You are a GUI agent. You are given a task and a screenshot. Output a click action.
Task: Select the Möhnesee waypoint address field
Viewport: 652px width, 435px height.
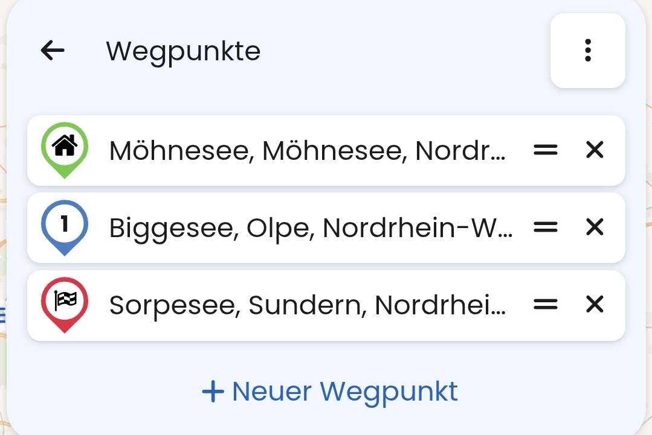coord(307,151)
